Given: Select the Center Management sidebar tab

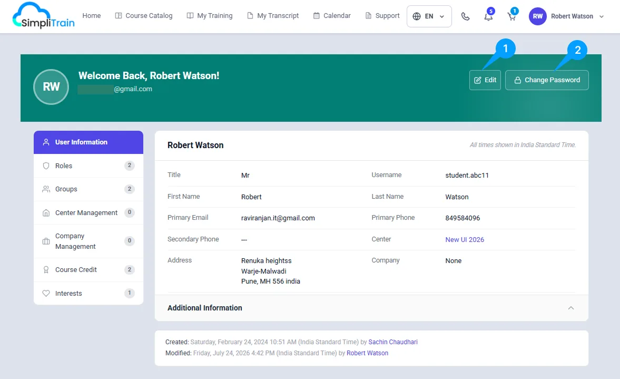Looking at the screenshot, I should (88, 213).
